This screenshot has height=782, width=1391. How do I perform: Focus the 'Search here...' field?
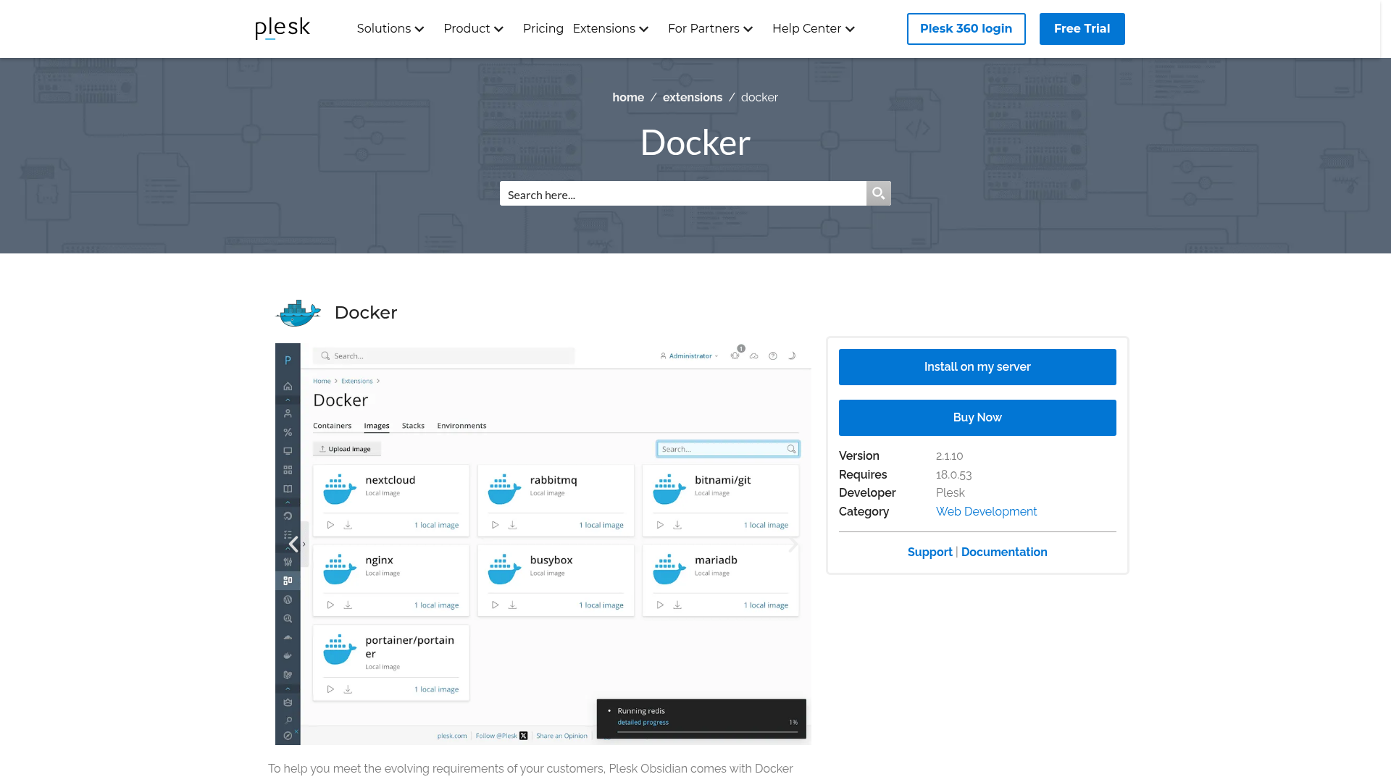[x=682, y=194]
